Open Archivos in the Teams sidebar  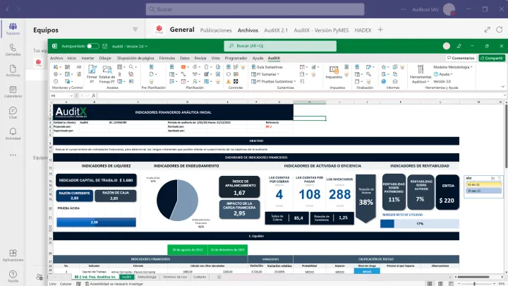click(13, 71)
